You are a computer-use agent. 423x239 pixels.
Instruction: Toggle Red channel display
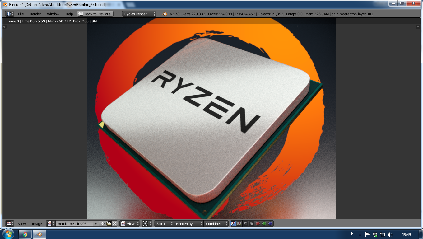pos(258,223)
